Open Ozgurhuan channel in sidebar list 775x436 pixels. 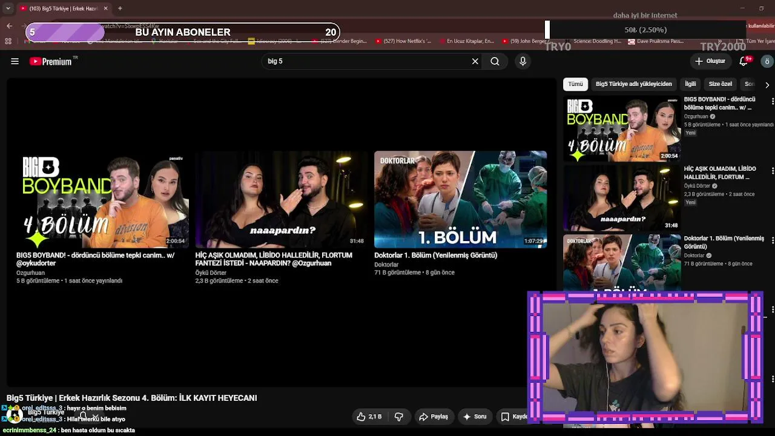(x=696, y=116)
